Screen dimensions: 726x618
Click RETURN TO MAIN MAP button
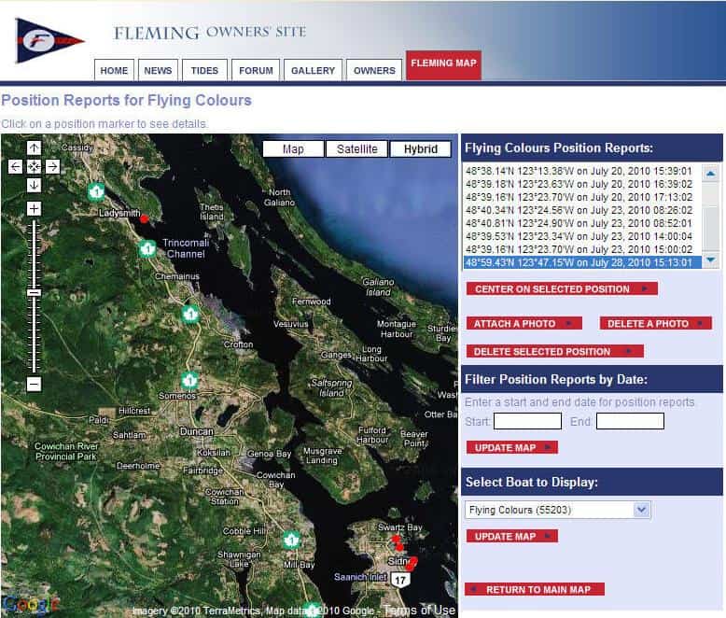(x=535, y=589)
